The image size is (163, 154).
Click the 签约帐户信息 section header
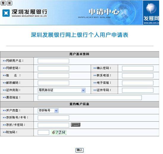click(x=79, y=104)
